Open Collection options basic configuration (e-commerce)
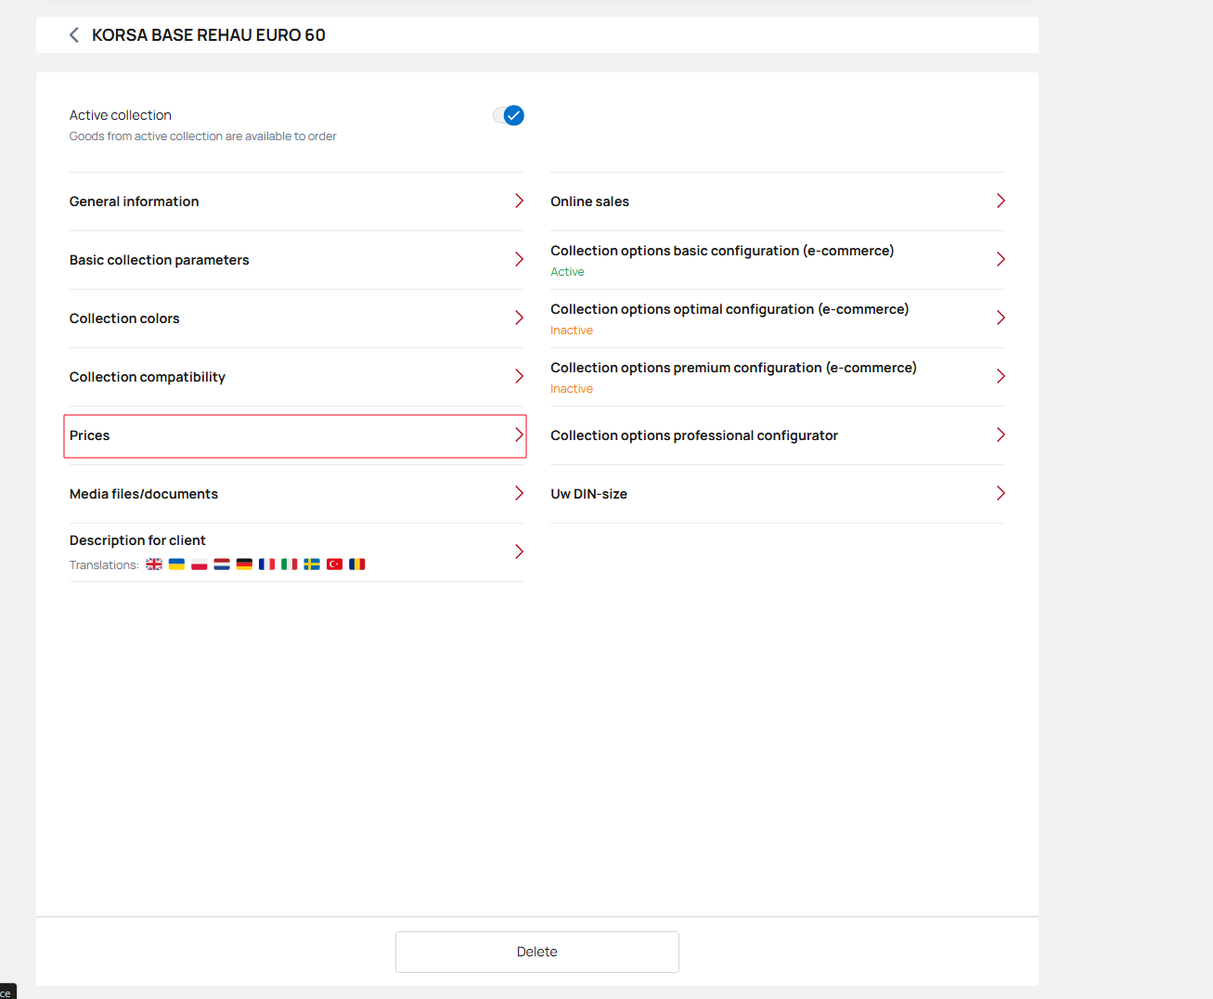This screenshot has width=1213, height=999. 778,260
